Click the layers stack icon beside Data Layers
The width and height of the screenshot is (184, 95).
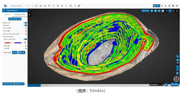(x=152, y=11)
